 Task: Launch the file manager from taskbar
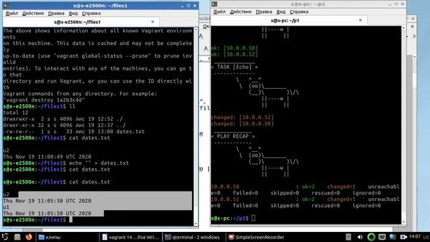[x=17, y=237]
